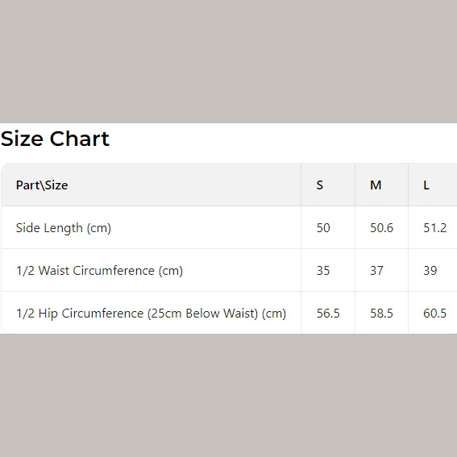
Task: Click the waist value 39 for size L
Action: 430,271
